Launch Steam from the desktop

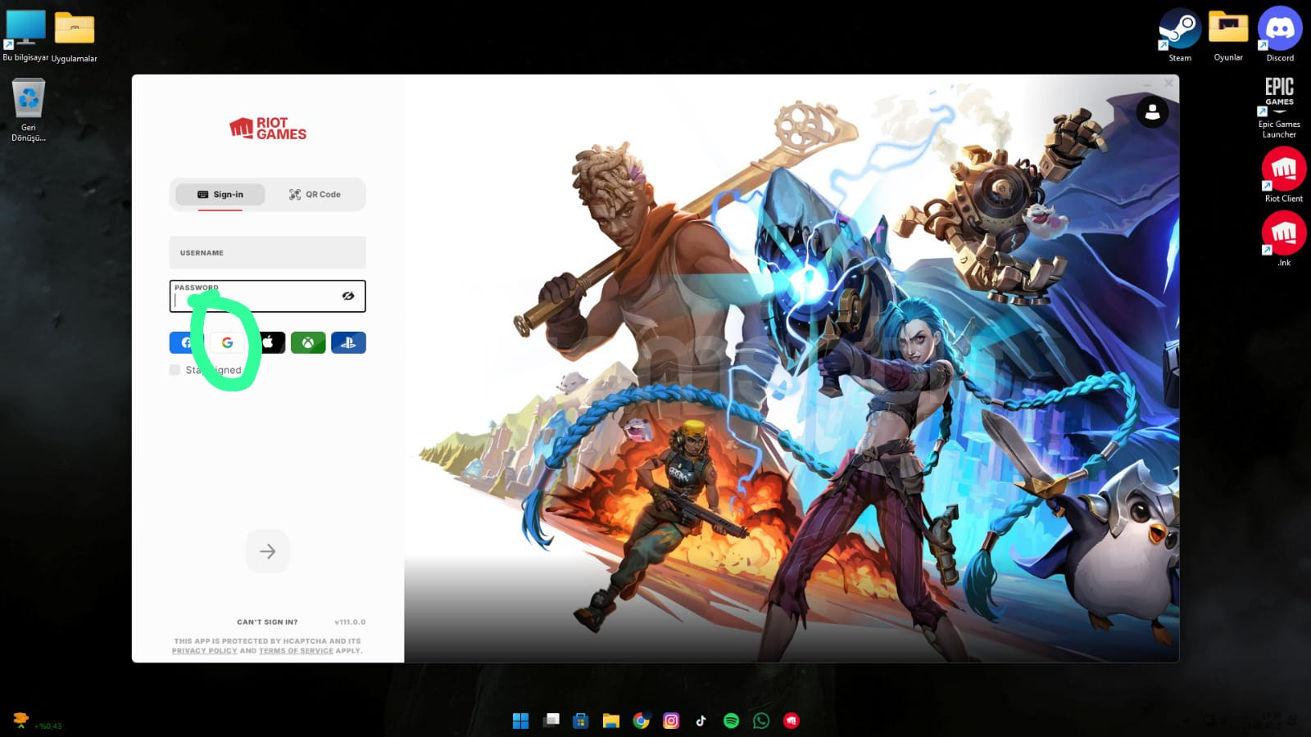[x=1180, y=31]
